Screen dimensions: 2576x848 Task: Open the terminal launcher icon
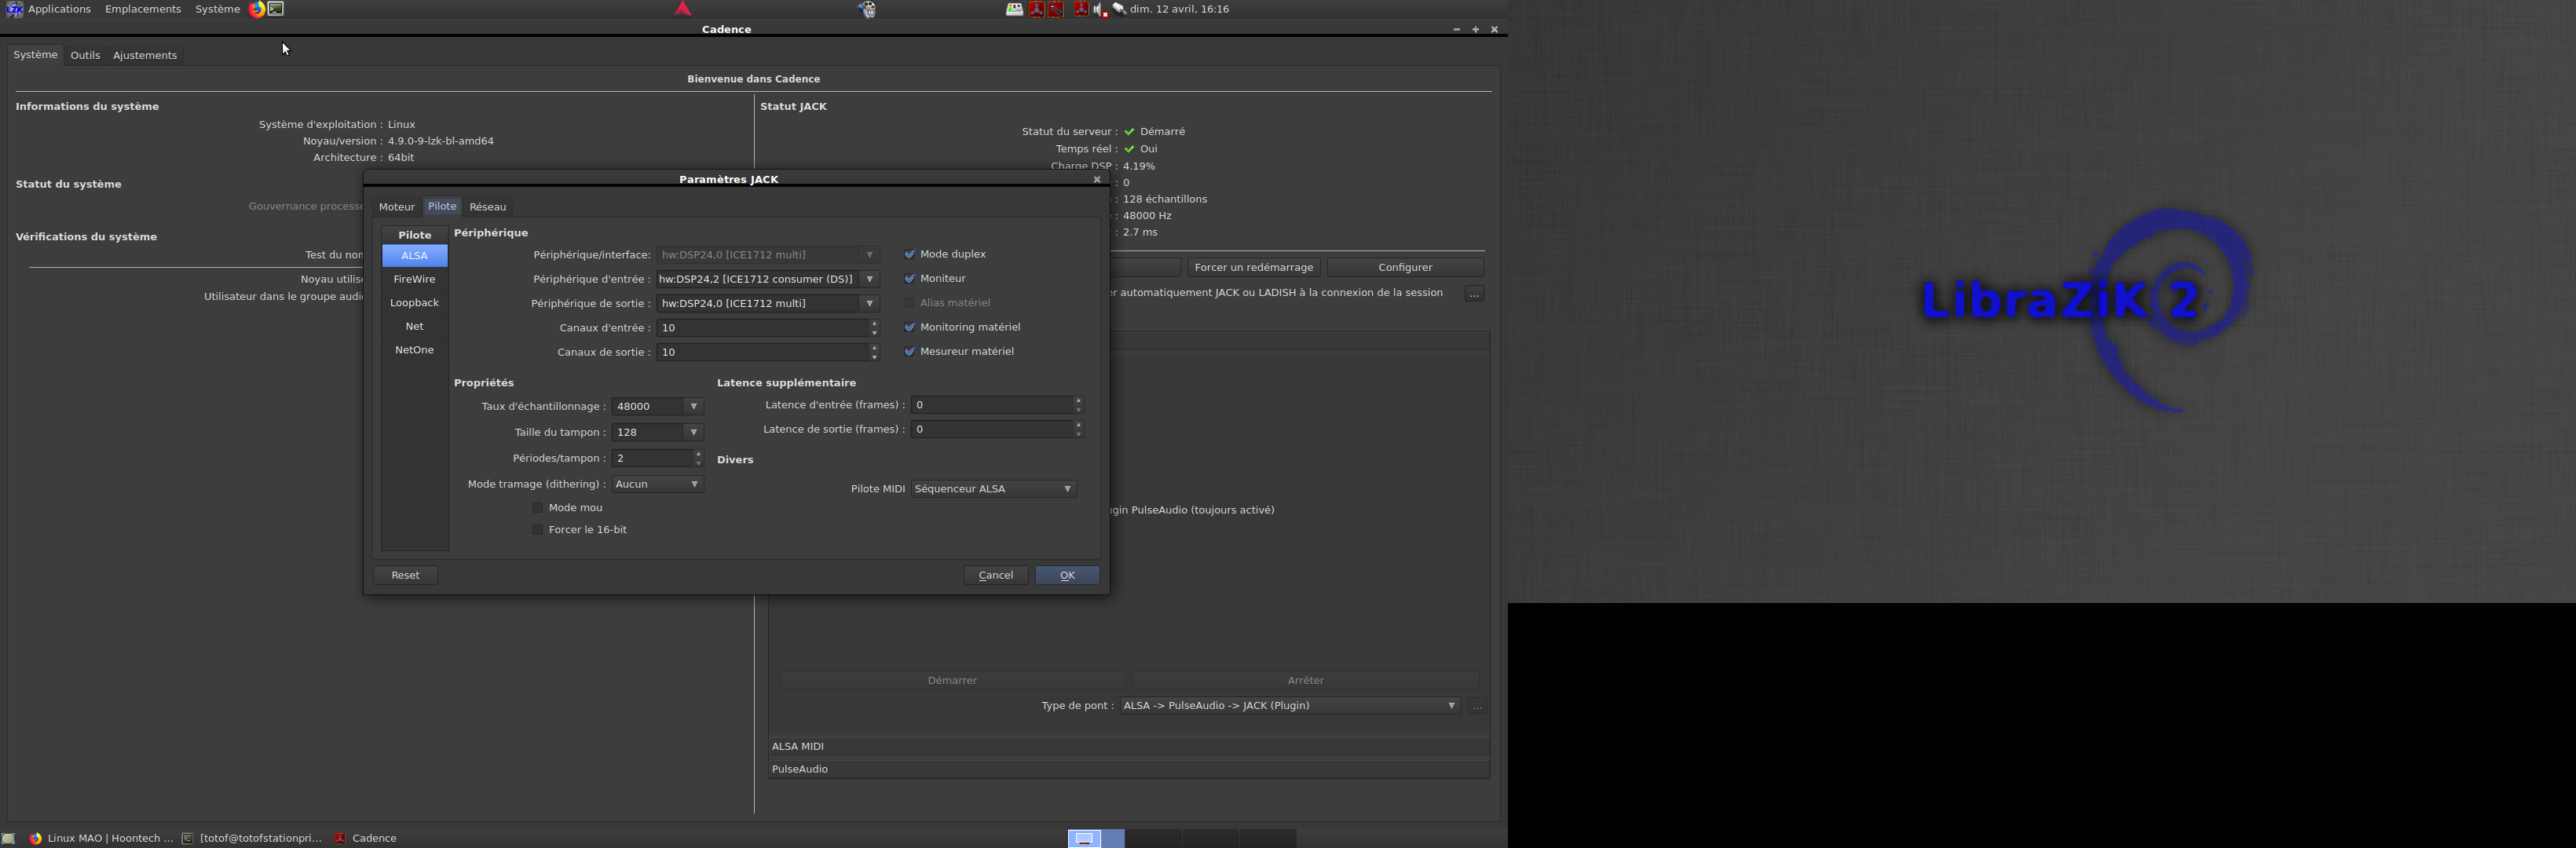[276, 9]
